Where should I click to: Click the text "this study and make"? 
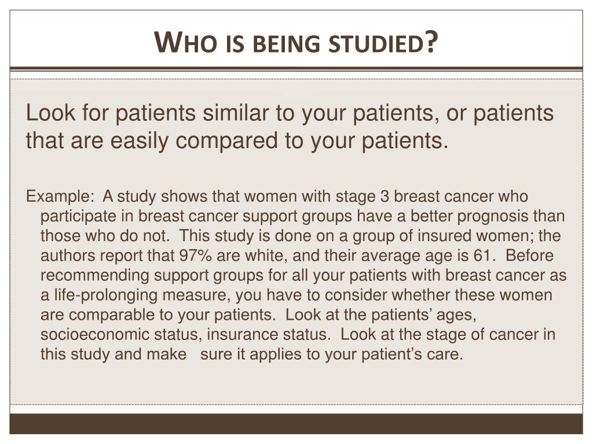[x=114, y=354]
